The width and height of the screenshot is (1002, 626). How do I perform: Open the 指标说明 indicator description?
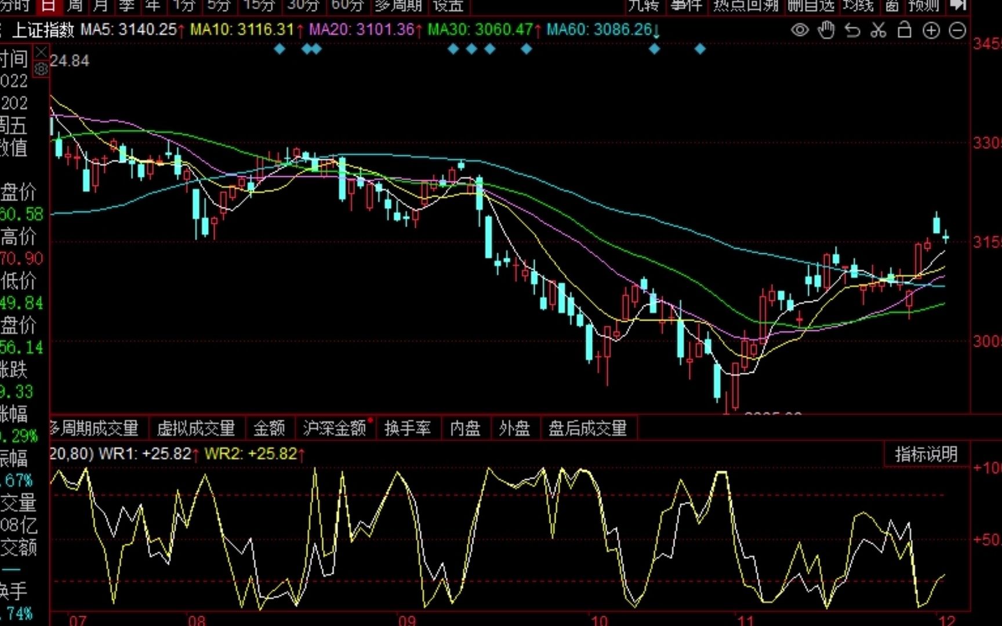coord(926,454)
